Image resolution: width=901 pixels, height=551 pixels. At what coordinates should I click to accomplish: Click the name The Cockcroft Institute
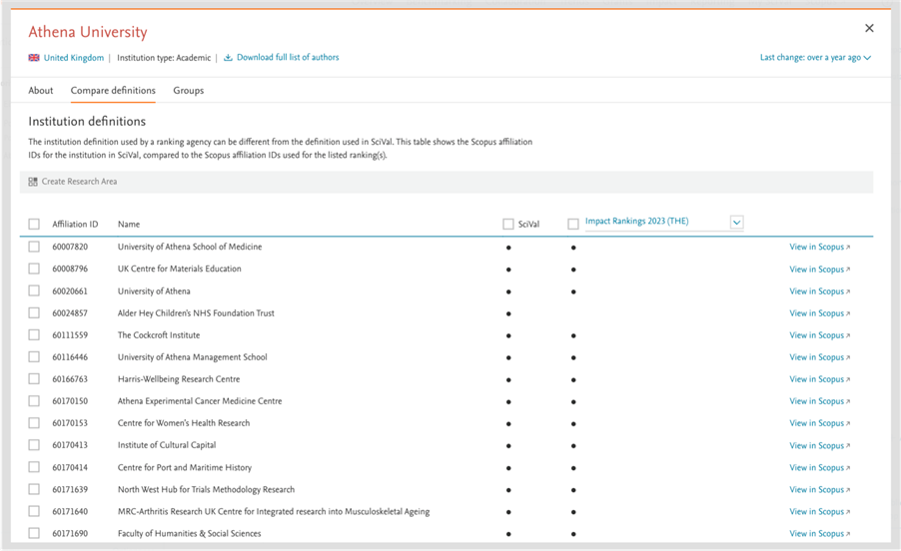point(159,335)
